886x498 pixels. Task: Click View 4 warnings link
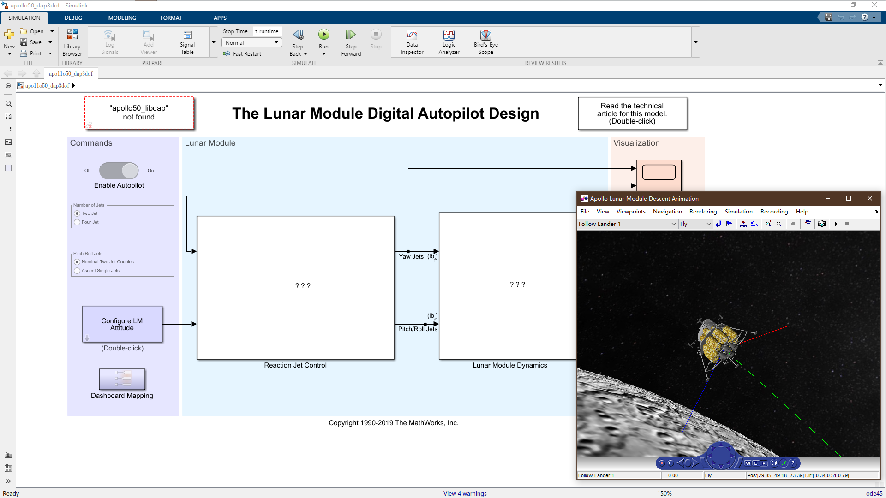click(x=465, y=493)
